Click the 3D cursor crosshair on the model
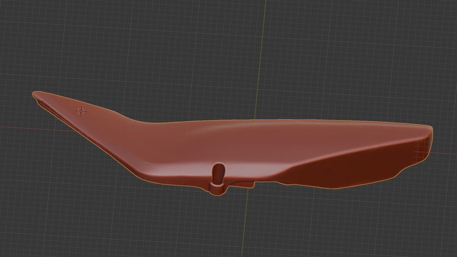The image size is (457, 257). pos(81,111)
